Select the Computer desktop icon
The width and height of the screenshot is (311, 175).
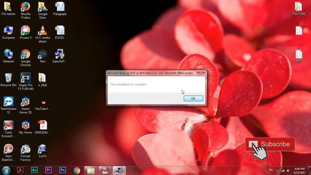pyautogui.click(x=8, y=33)
